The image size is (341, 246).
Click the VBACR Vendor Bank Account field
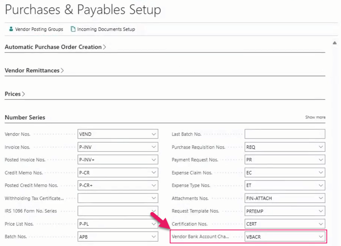pos(285,237)
